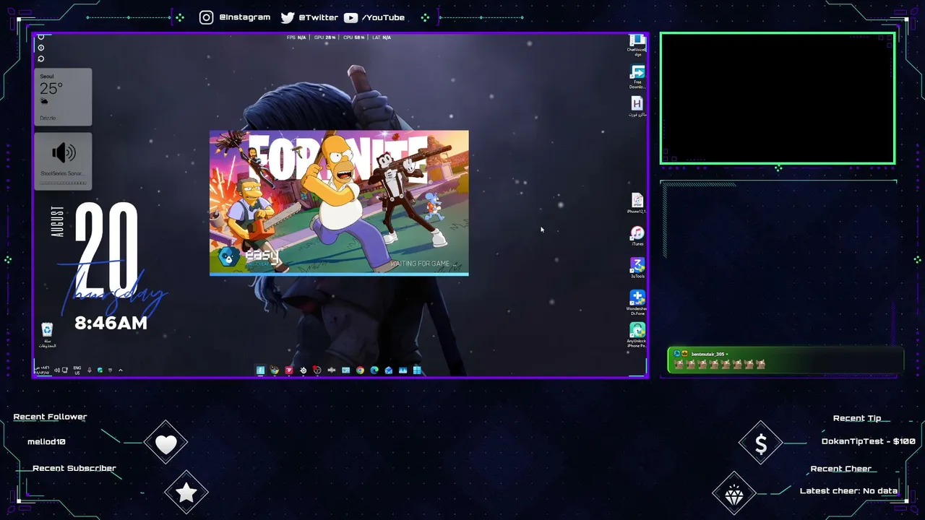This screenshot has width=925, height=520.
Task: Switch the ENG US input language indicator
Action: pos(77,370)
